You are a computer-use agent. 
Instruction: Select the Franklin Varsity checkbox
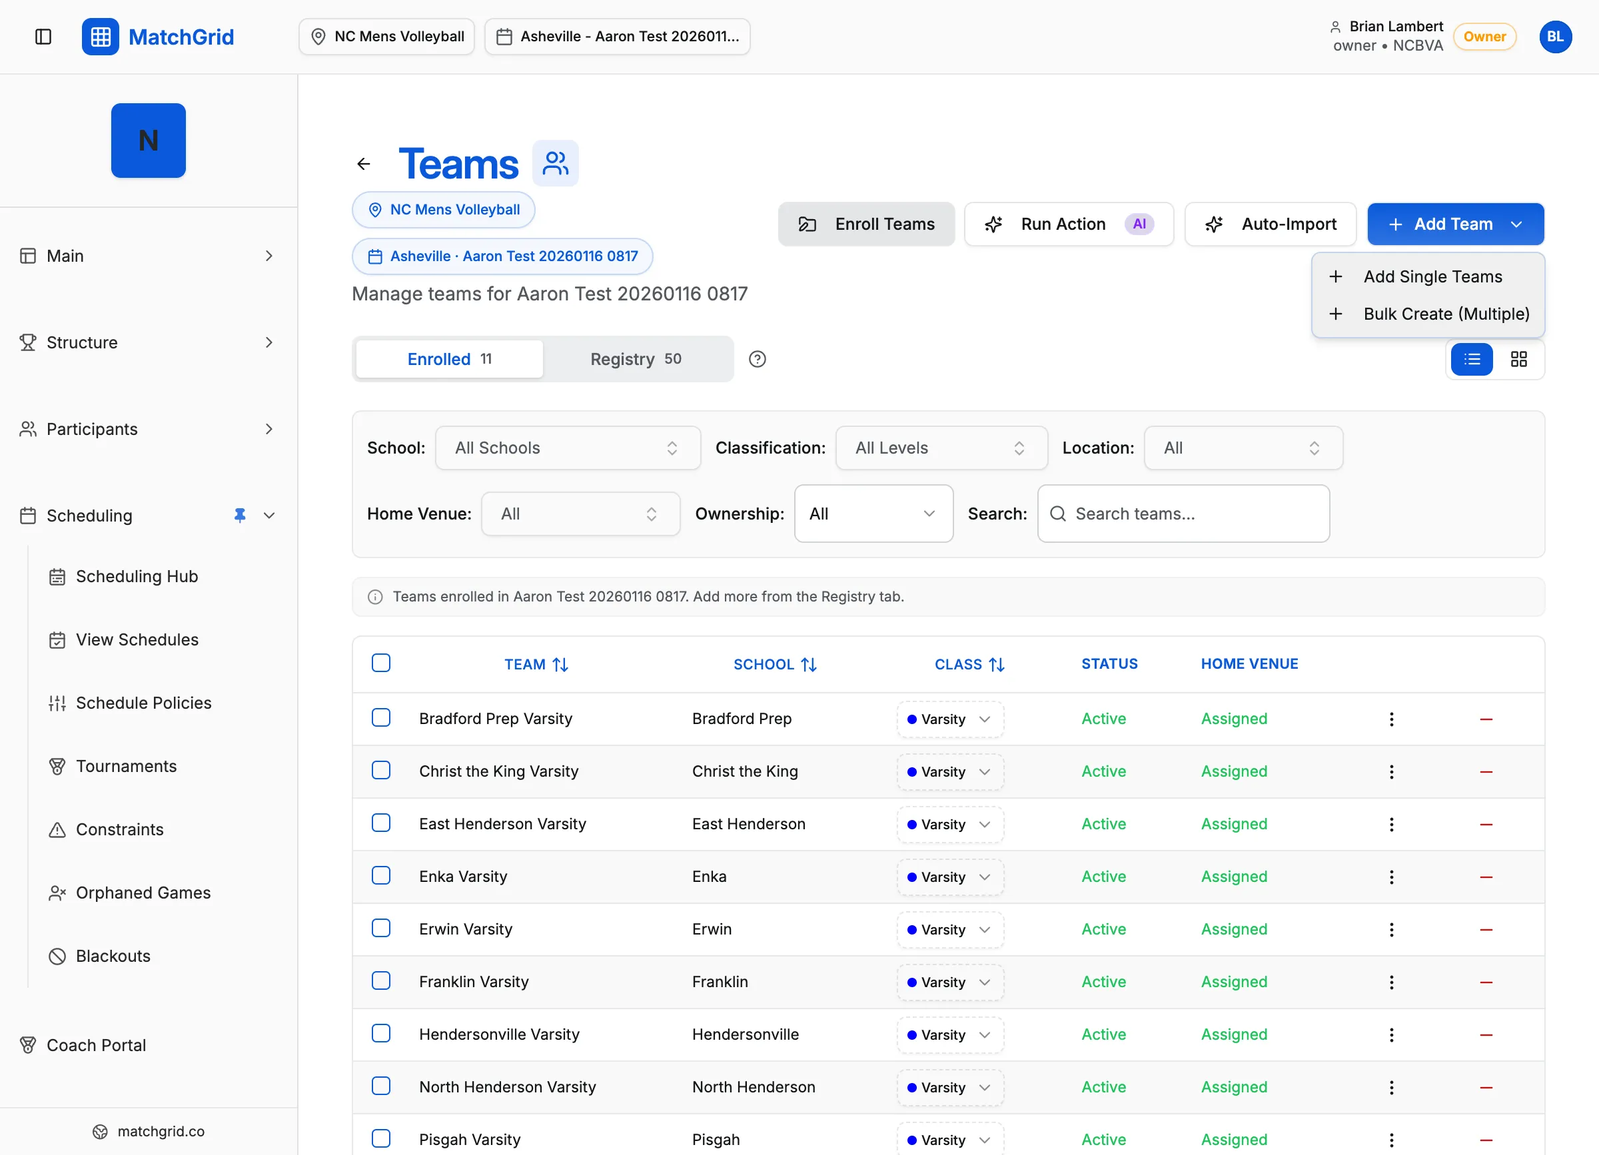[380, 980]
